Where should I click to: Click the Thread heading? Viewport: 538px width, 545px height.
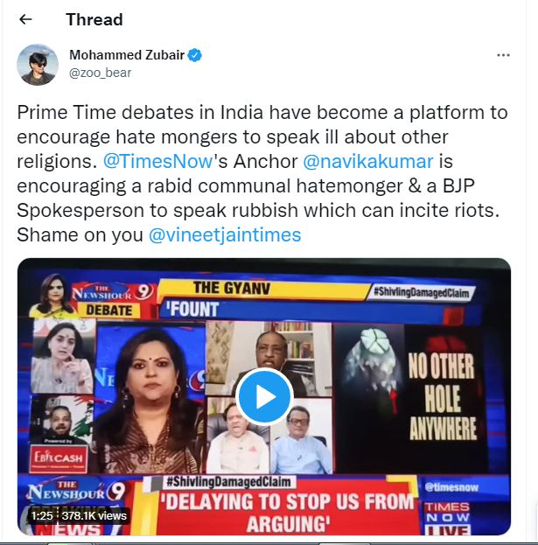(x=94, y=19)
